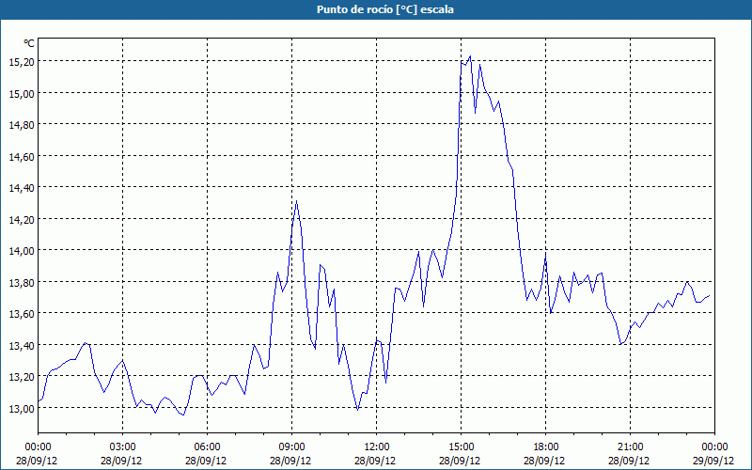
Task: Click the 14,00 y-axis value
Action: pos(22,250)
